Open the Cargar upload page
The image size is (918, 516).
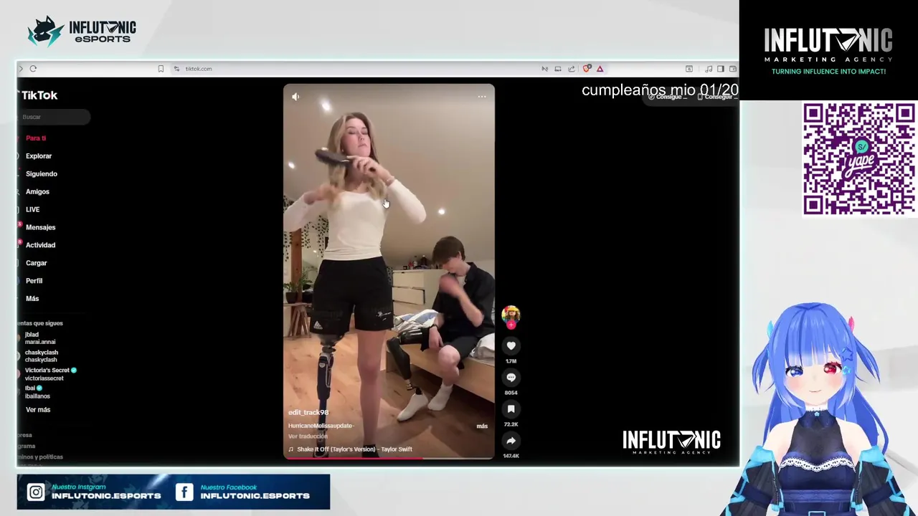pos(36,263)
